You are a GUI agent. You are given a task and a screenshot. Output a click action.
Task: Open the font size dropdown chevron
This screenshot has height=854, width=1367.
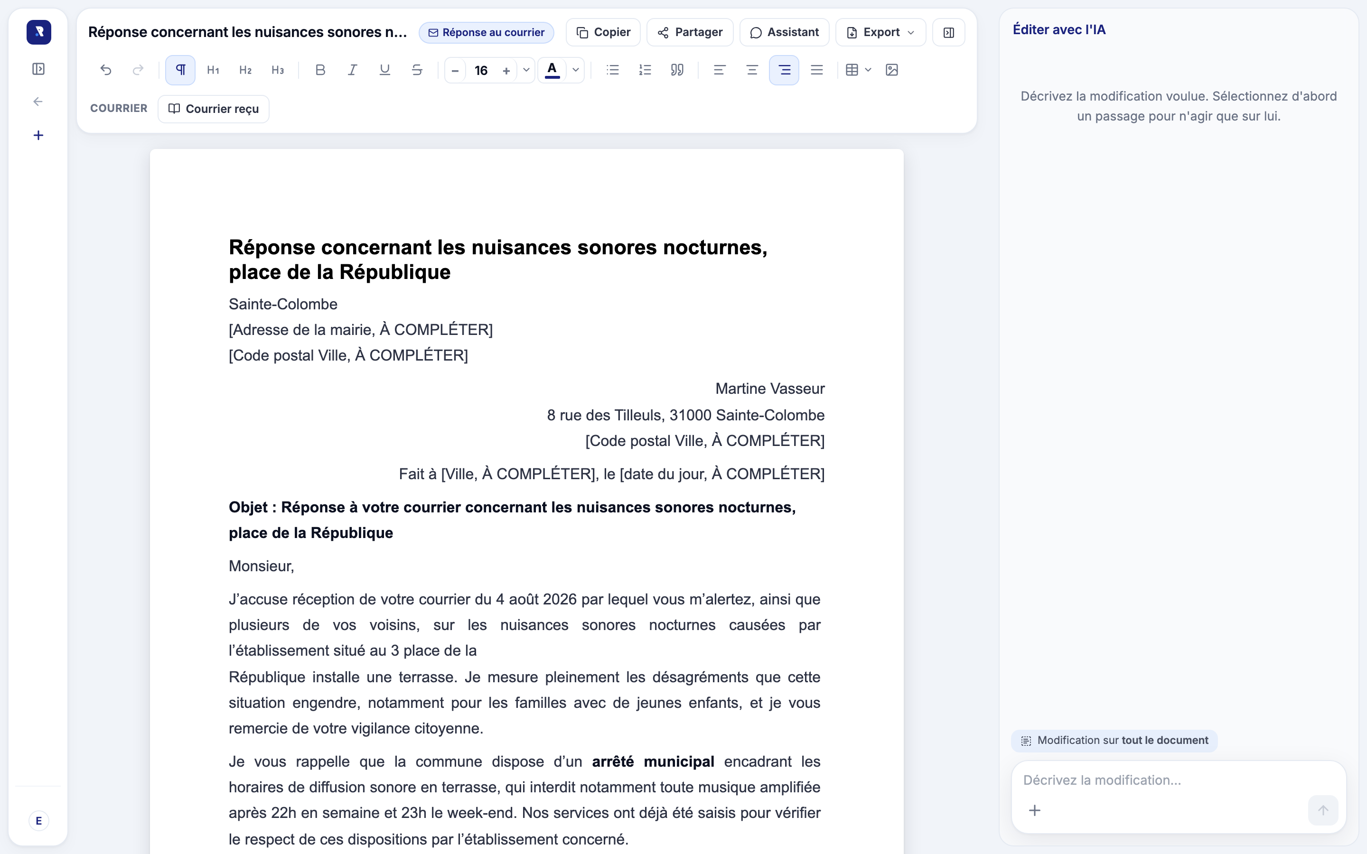pyautogui.click(x=526, y=70)
